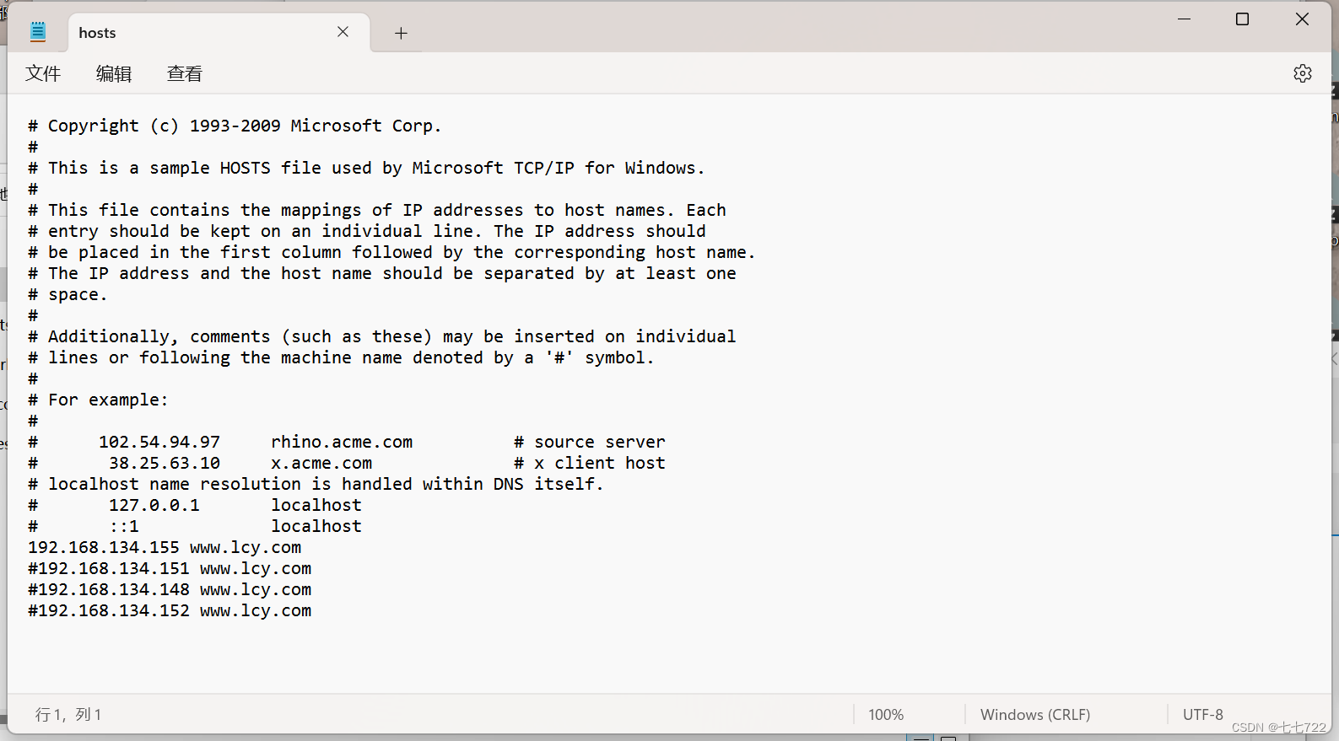Close the Notepad window
The image size is (1339, 741).
click(1302, 19)
